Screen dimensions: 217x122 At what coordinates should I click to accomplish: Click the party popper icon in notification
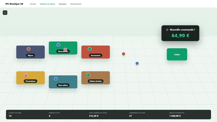pyautogui.click(x=167, y=30)
